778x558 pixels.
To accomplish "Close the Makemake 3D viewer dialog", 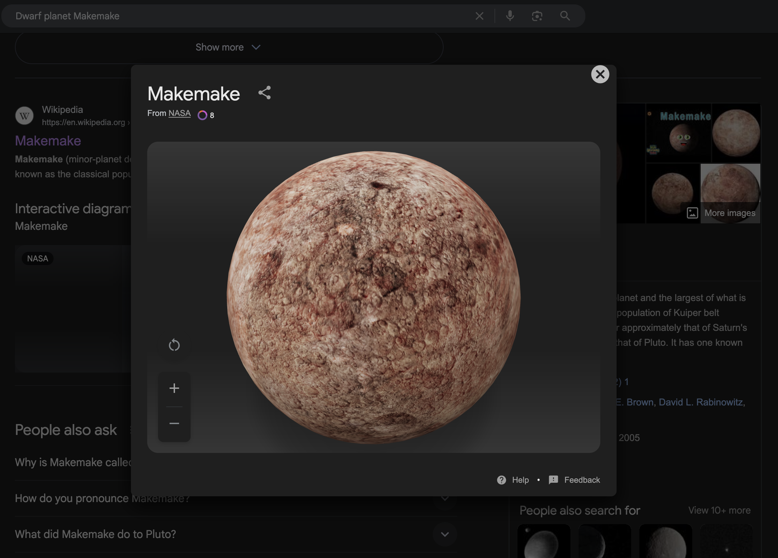I will [600, 75].
